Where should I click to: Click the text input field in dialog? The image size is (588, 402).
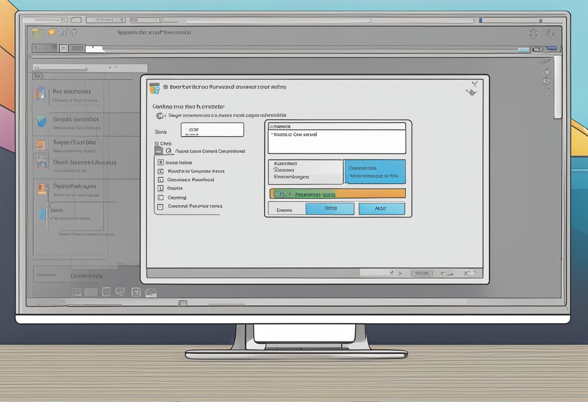[x=212, y=129]
